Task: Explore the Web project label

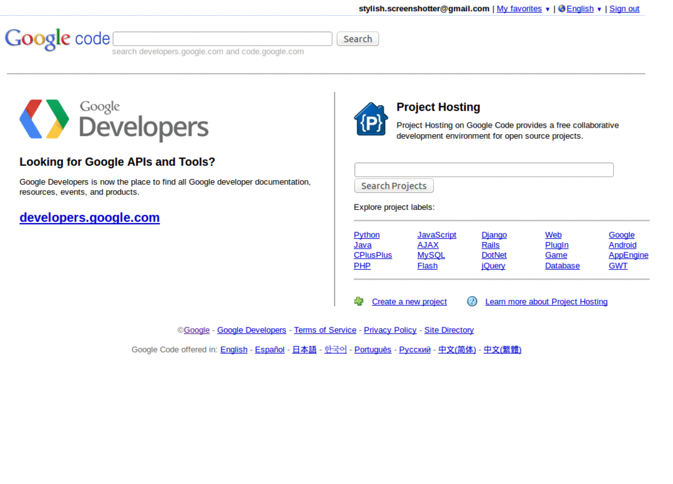Action: (553, 235)
